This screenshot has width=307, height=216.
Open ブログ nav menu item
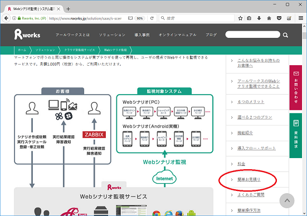click(211, 35)
